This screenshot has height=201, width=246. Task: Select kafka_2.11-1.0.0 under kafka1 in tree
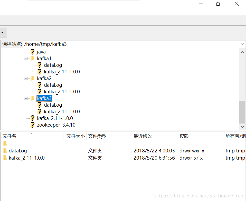pyautogui.click(x=62, y=72)
